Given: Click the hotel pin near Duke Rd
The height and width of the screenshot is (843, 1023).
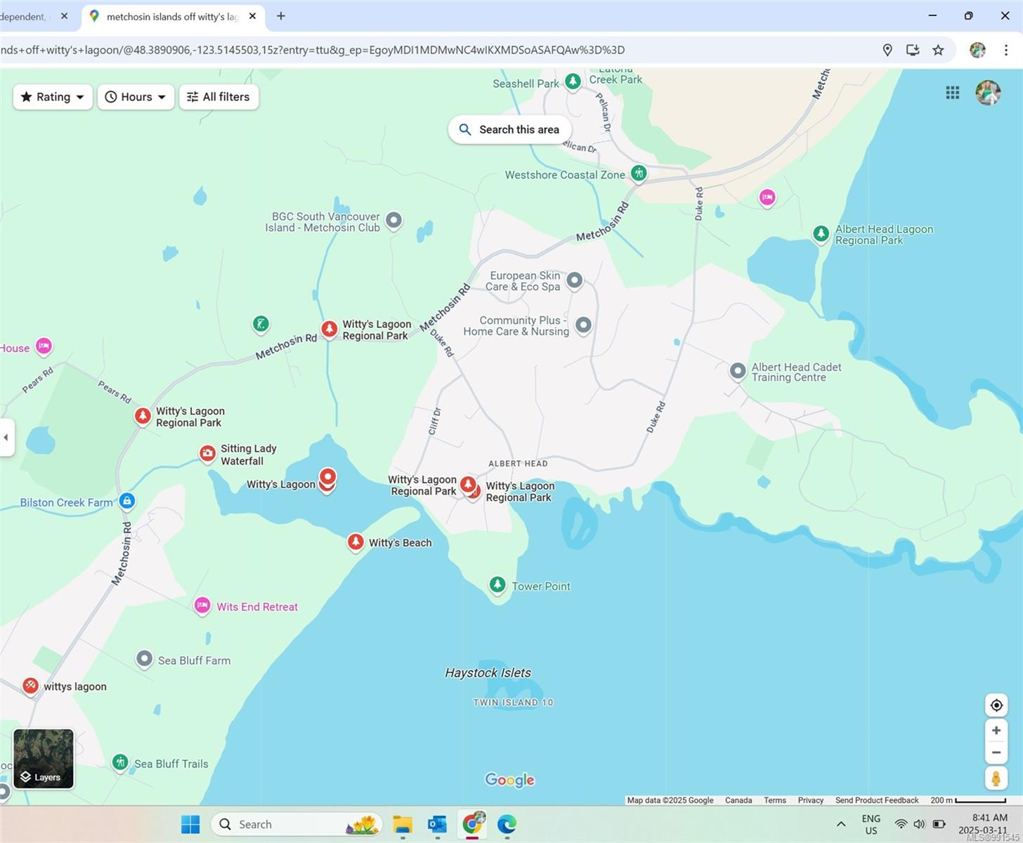Looking at the screenshot, I should (x=767, y=197).
